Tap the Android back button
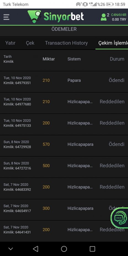Image resolution: width=128 pixels, height=256 pixels. pos(36,249)
